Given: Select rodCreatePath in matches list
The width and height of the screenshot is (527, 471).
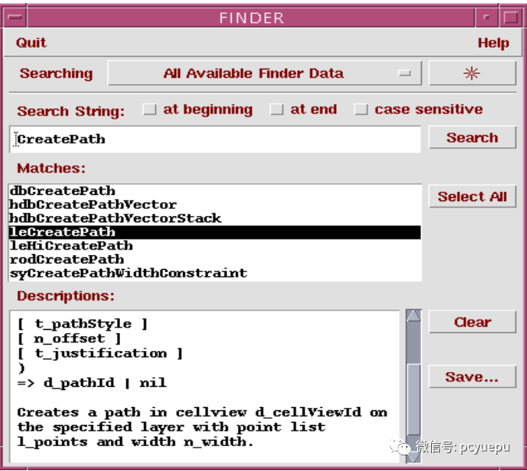Looking at the screenshot, I should [x=215, y=260].
